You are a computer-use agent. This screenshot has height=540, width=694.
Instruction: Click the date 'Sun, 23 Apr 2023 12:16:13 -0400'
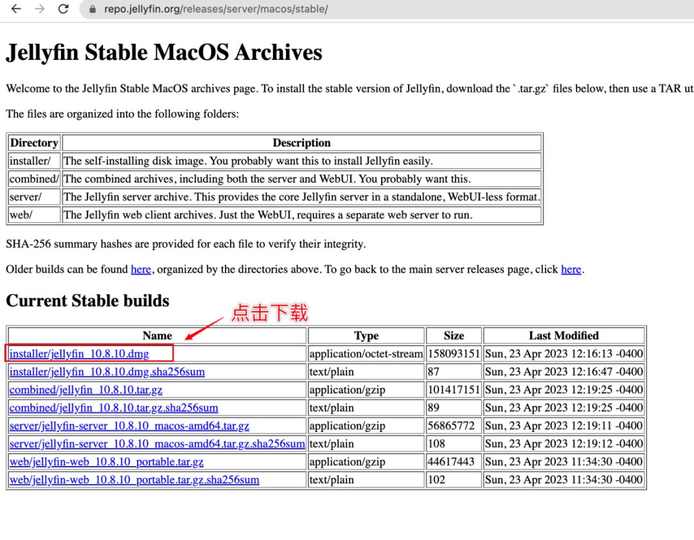[x=564, y=354]
